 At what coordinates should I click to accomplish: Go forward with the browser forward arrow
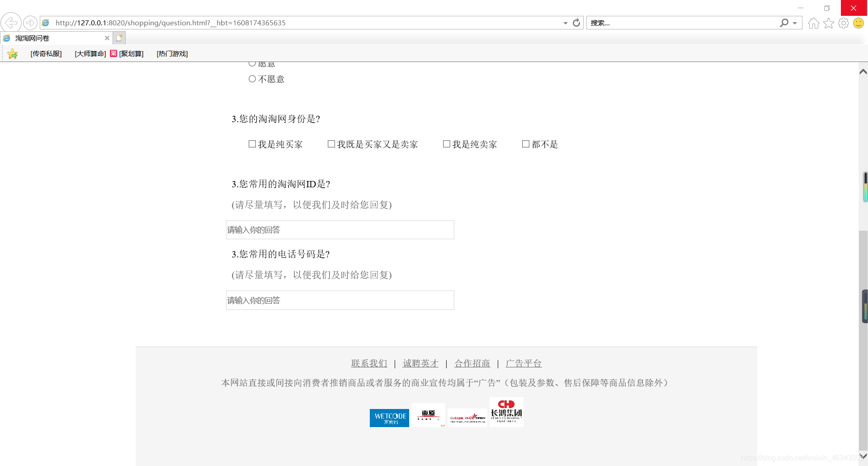pyautogui.click(x=30, y=23)
